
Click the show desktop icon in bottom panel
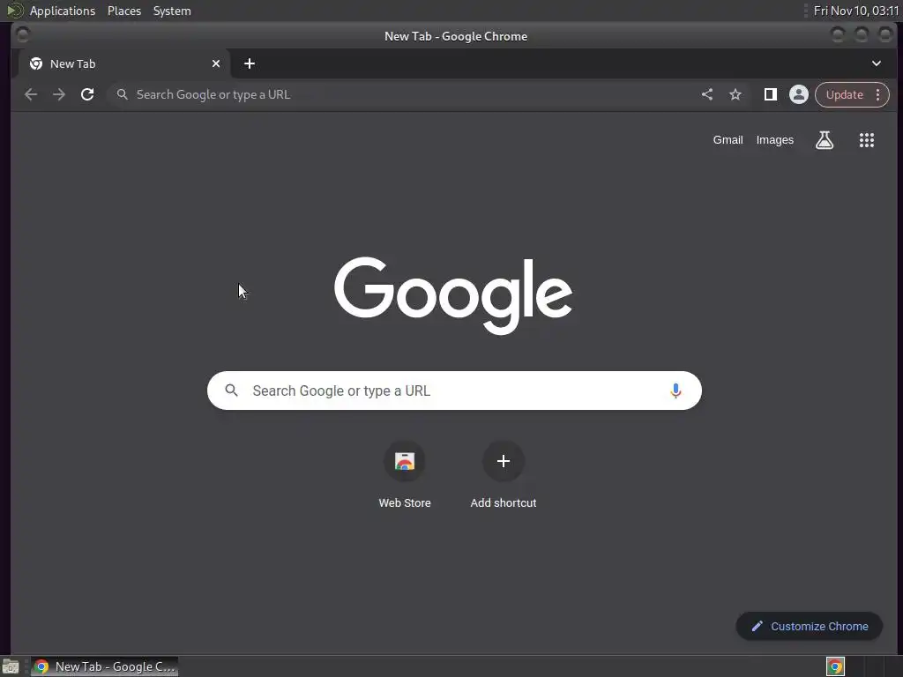[11, 666]
